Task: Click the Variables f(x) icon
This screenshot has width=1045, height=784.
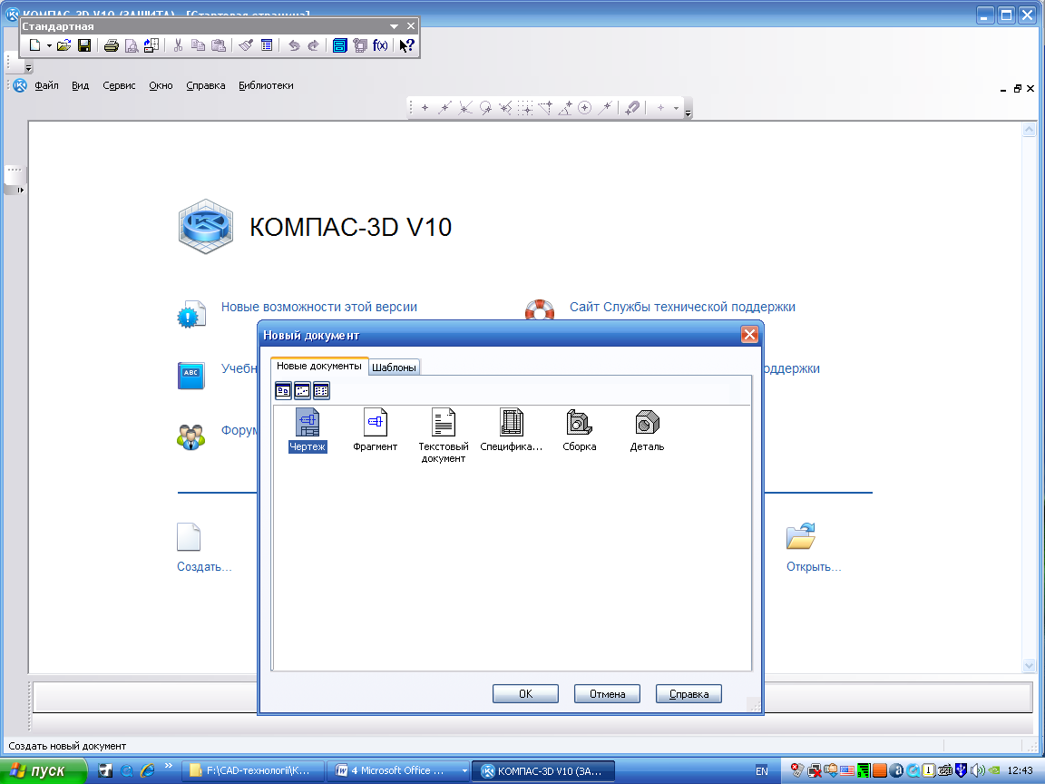Action: [380, 45]
